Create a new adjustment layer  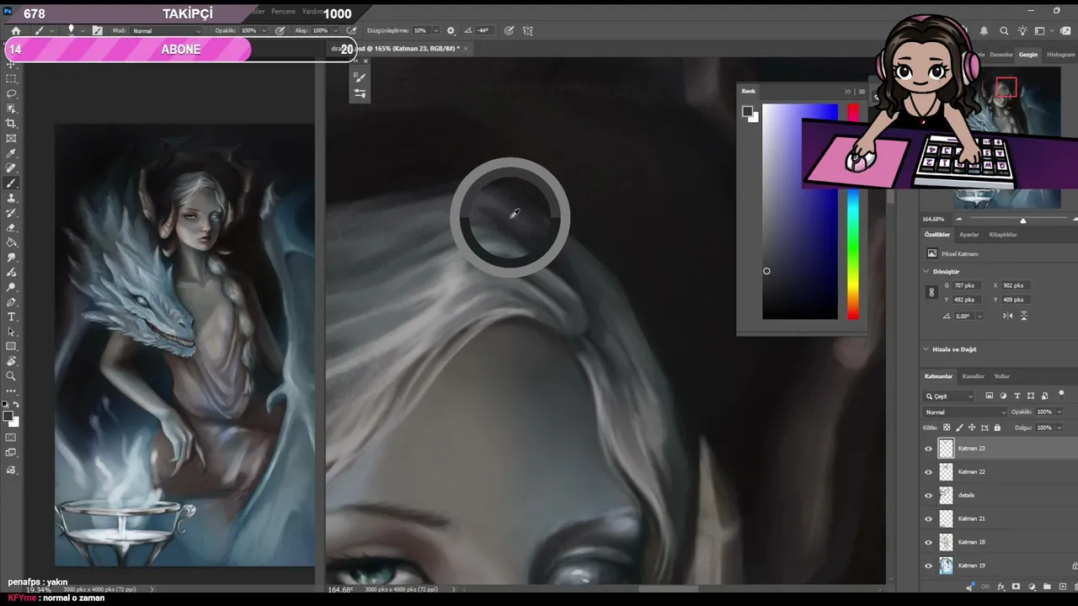[x=1032, y=587]
